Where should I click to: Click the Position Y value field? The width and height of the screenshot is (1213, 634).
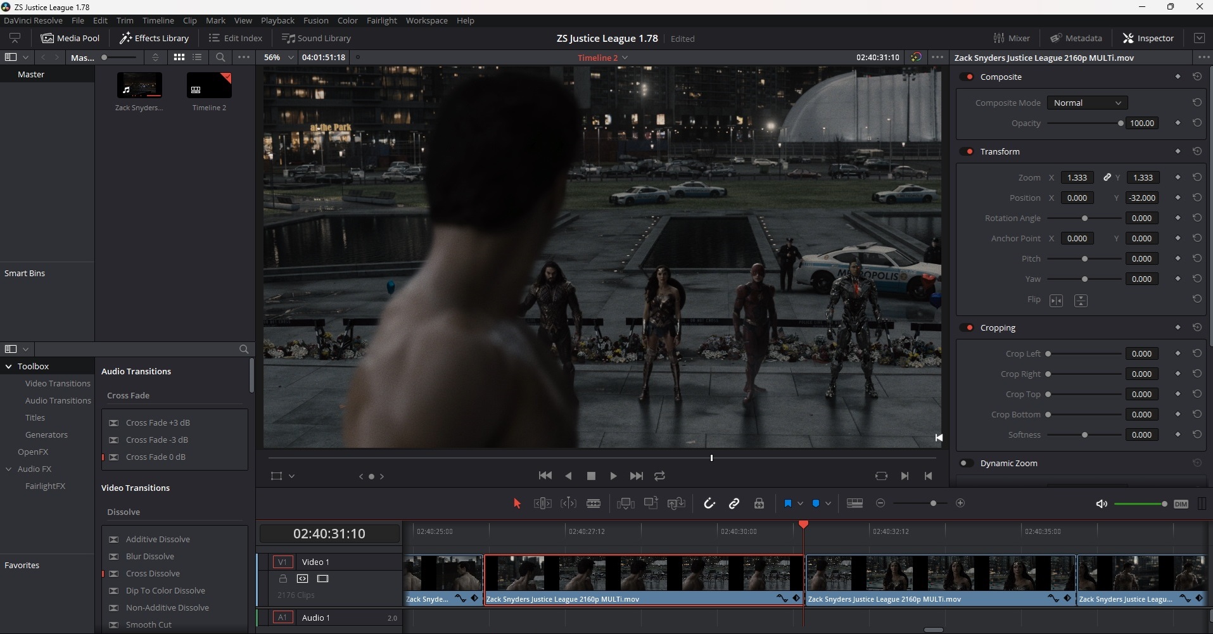pos(1143,198)
